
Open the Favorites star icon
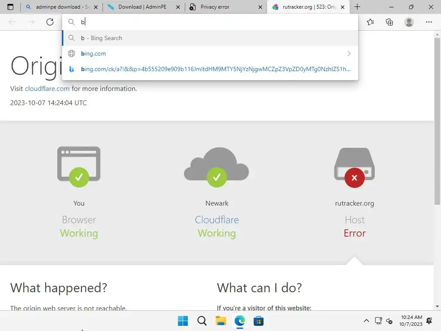tap(370, 22)
